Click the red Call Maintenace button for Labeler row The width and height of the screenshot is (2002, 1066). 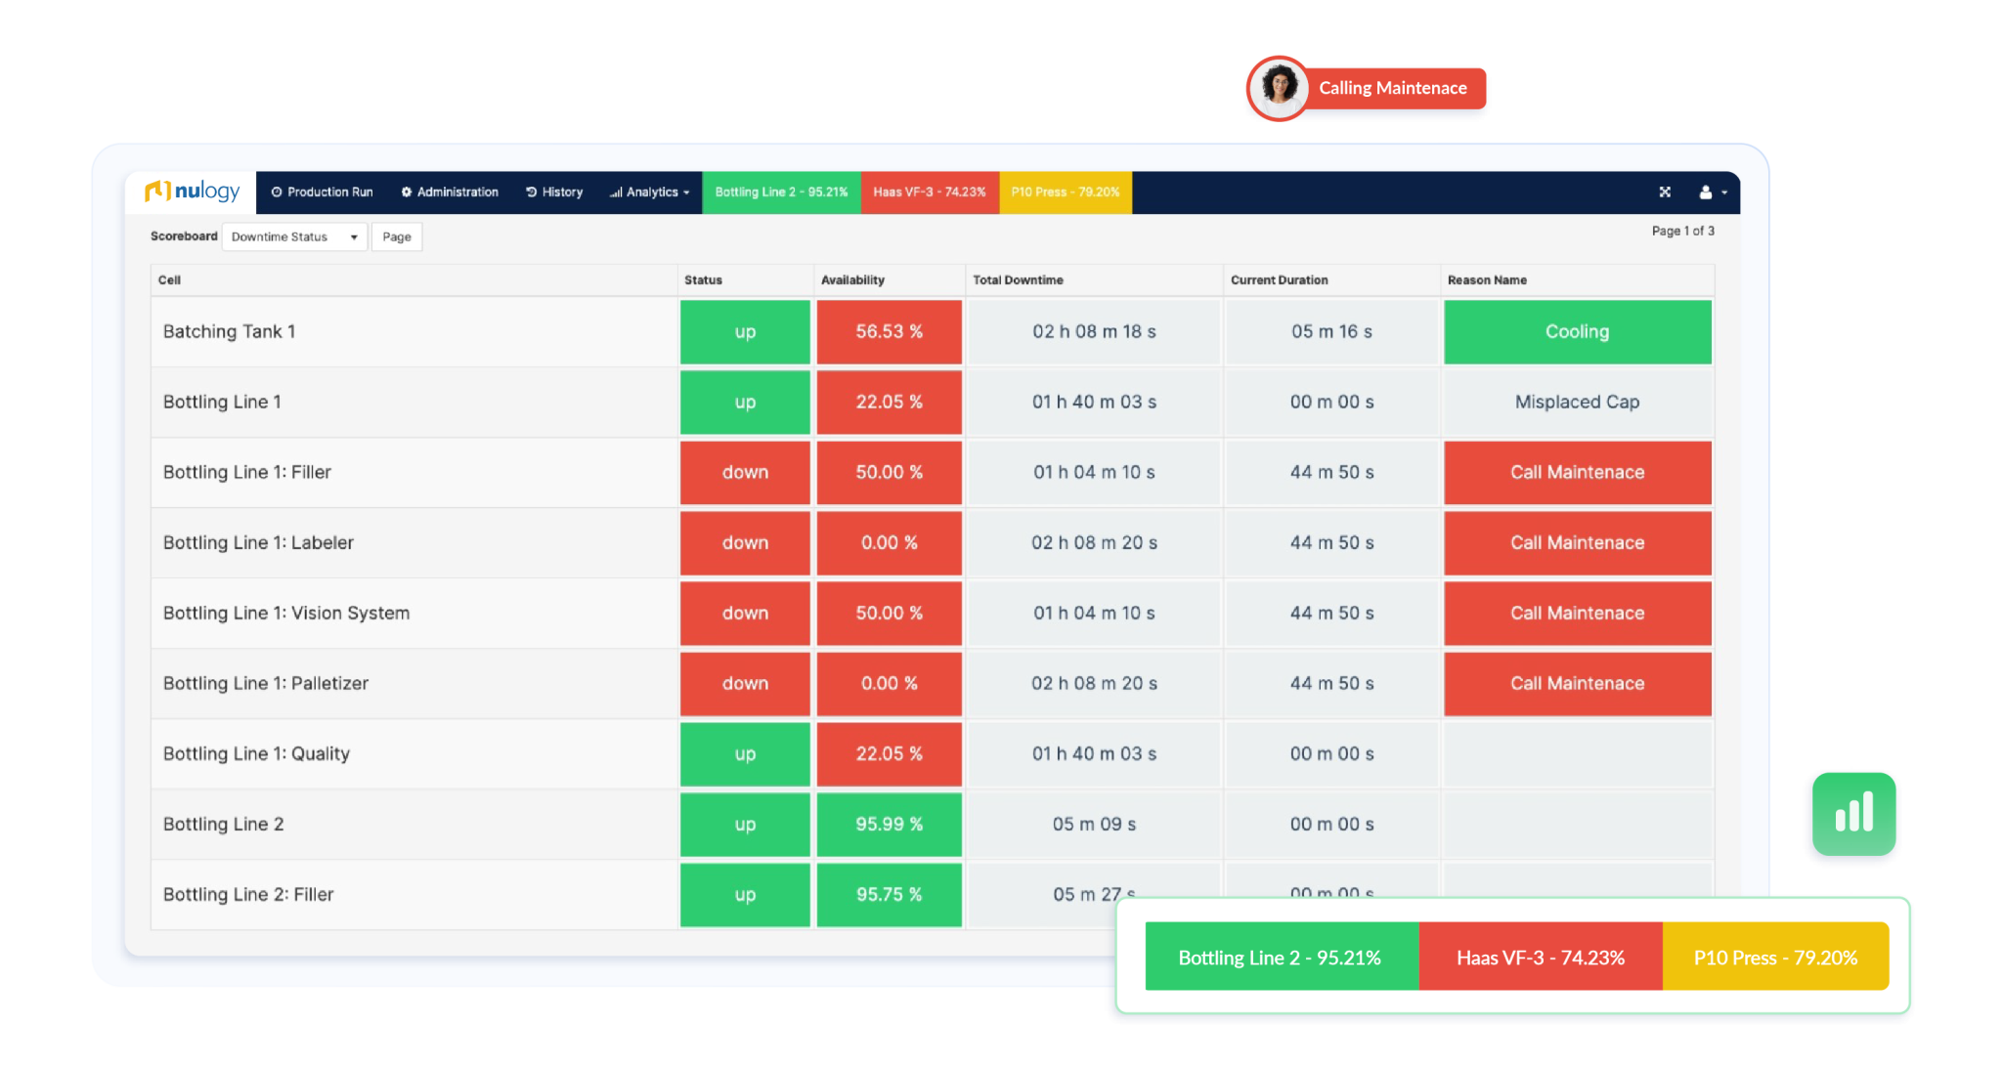pyautogui.click(x=1577, y=542)
